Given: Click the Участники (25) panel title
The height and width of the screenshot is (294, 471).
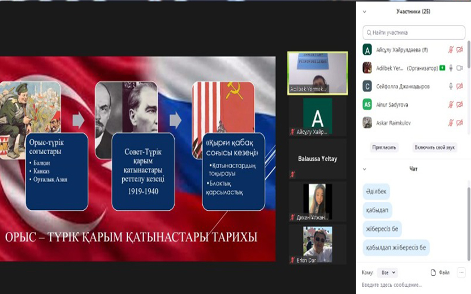Looking at the screenshot, I should click(x=413, y=12).
